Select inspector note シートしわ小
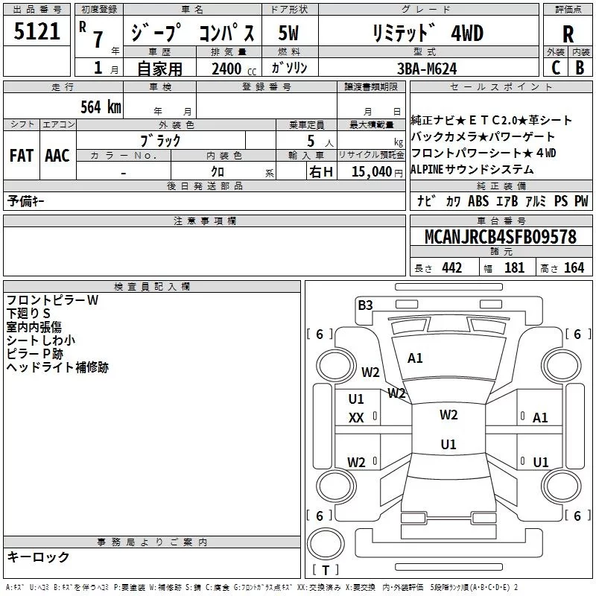596x596 pixels. click(41, 340)
